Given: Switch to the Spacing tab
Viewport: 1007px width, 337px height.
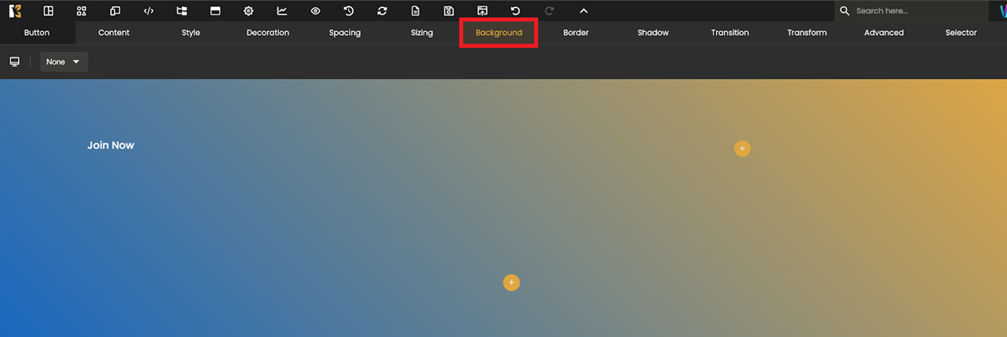Looking at the screenshot, I should pyautogui.click(x=344, y=33).
